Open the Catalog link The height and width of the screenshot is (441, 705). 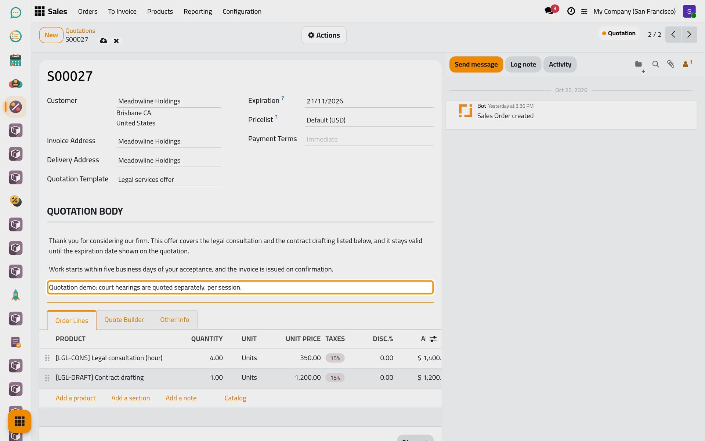235,398
